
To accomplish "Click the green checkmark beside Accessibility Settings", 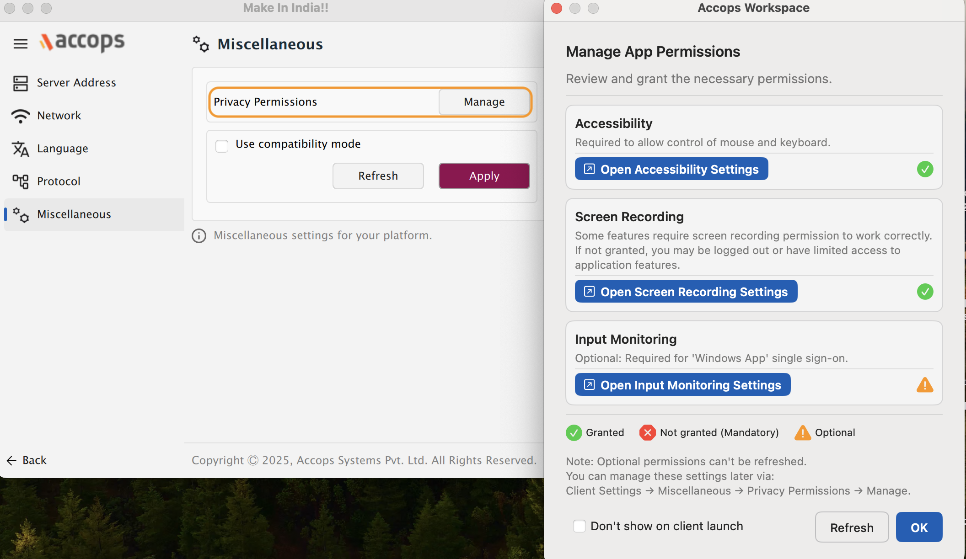I will tap(925, 169).
